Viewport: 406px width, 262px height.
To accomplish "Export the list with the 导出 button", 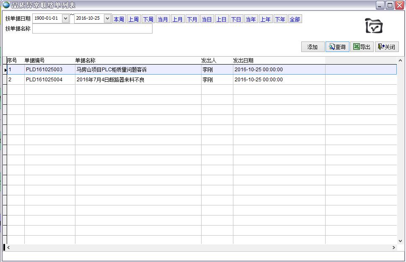I will tap(362, 47).
